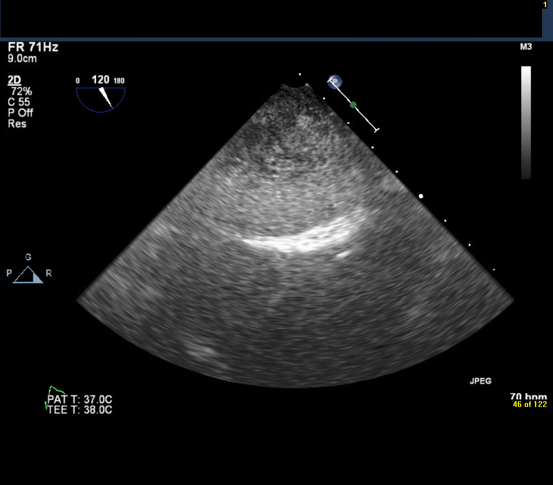Click the bright echogenic arc in the scan
The image size is (553, 485).
click(300, 238)
